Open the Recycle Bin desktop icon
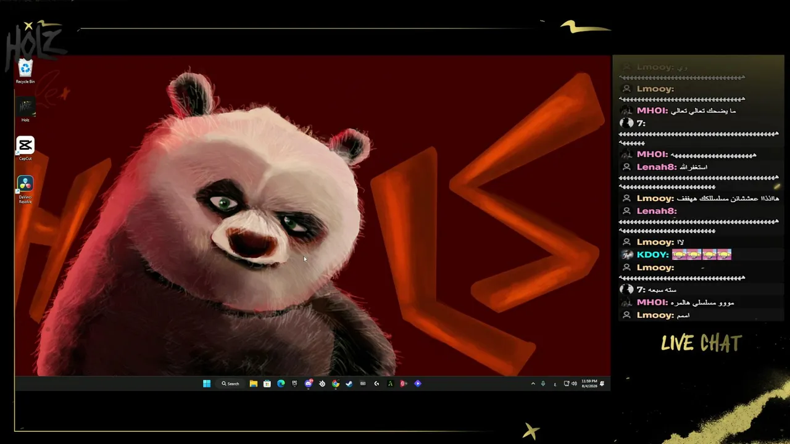Viewport: 790px width, 444px height. (x=25, y=72)
